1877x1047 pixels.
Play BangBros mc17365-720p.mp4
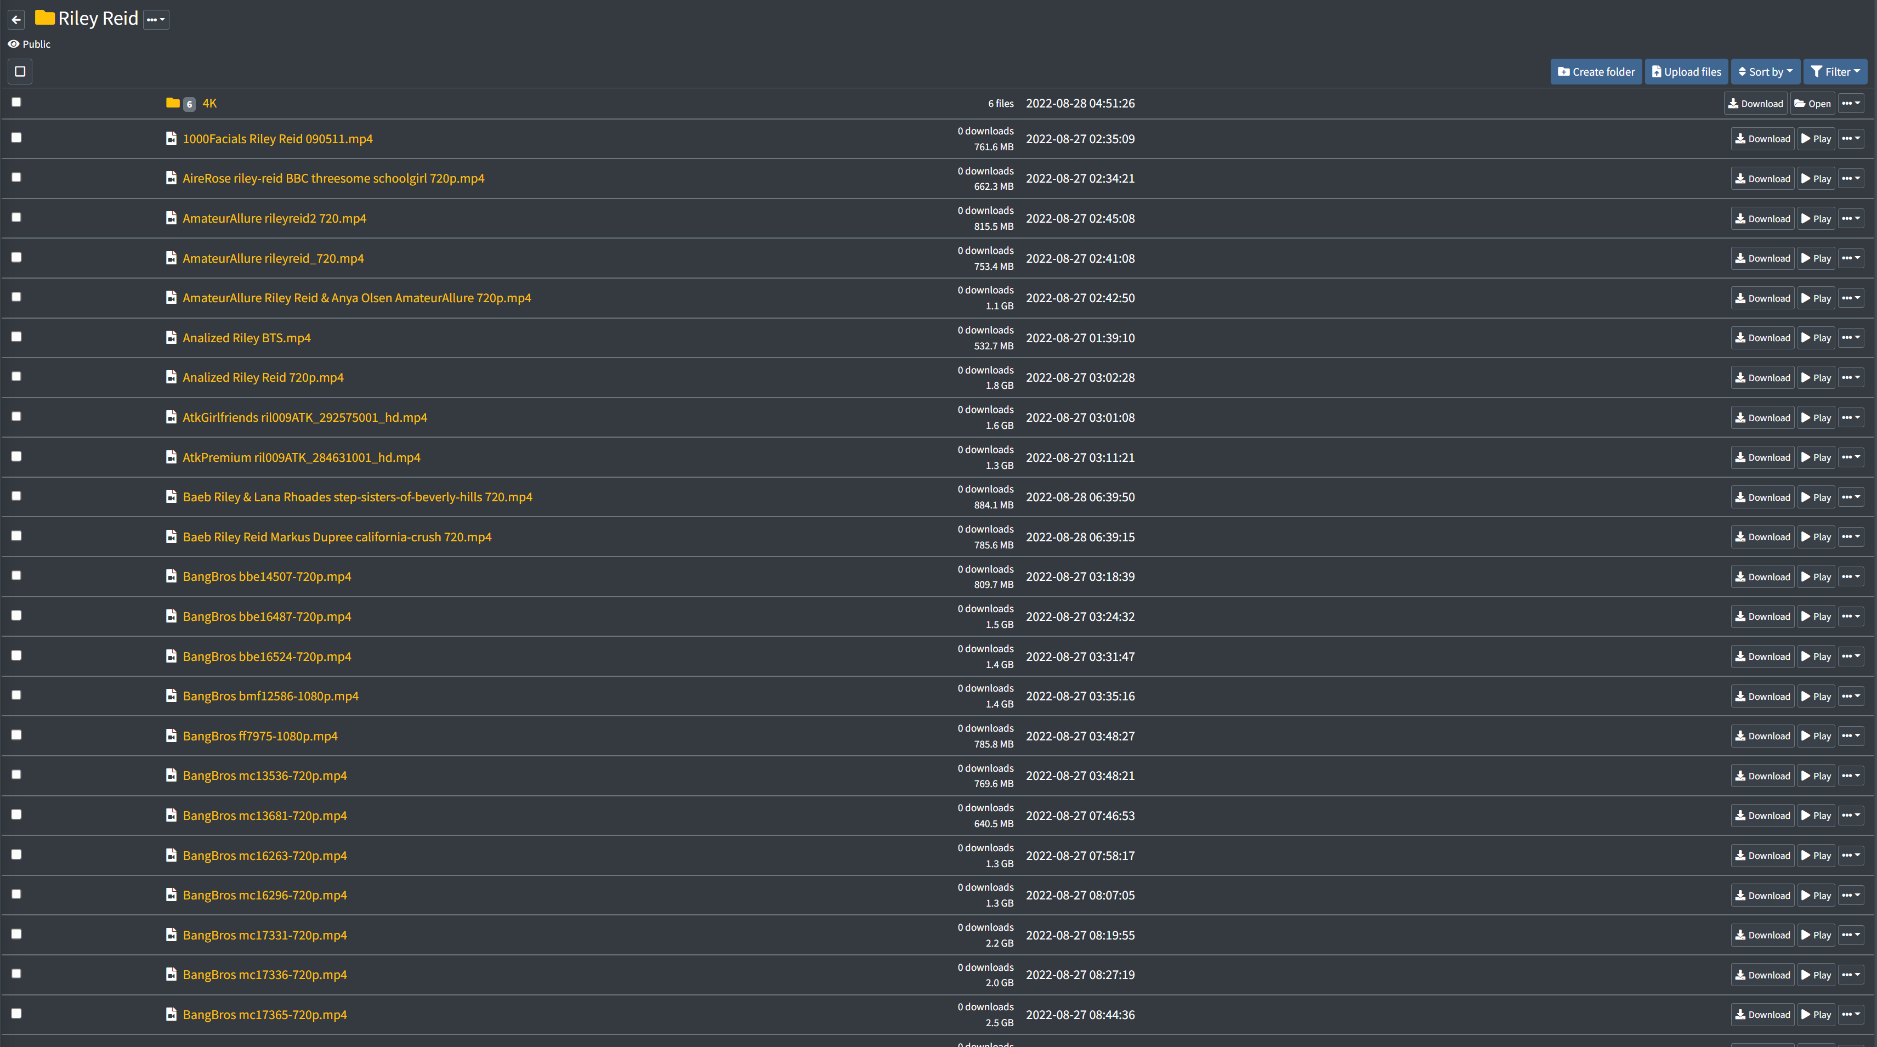click(1816, 1014)
